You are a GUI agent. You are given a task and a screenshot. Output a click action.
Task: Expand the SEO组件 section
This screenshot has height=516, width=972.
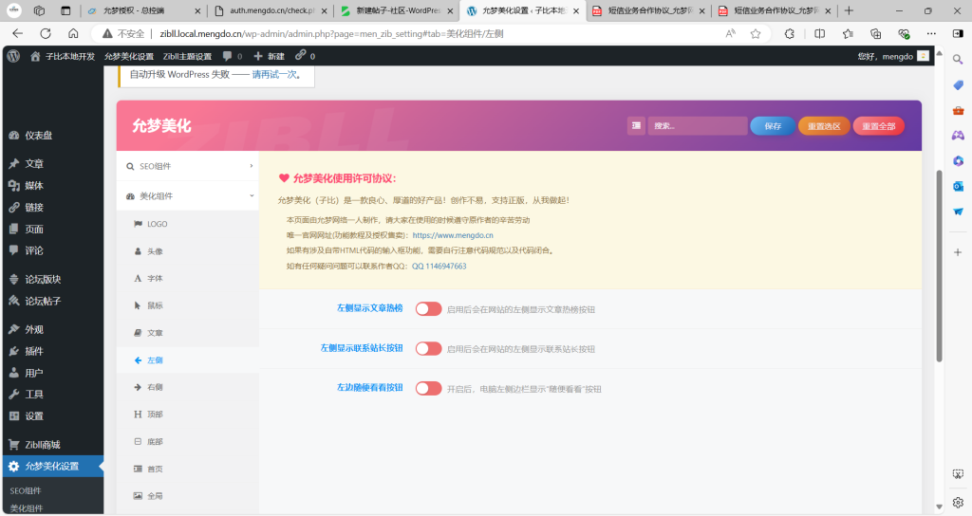[187, 166]
